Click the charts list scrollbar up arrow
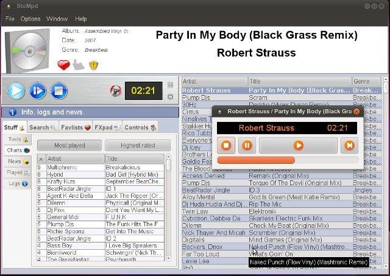 coord(168,157)
